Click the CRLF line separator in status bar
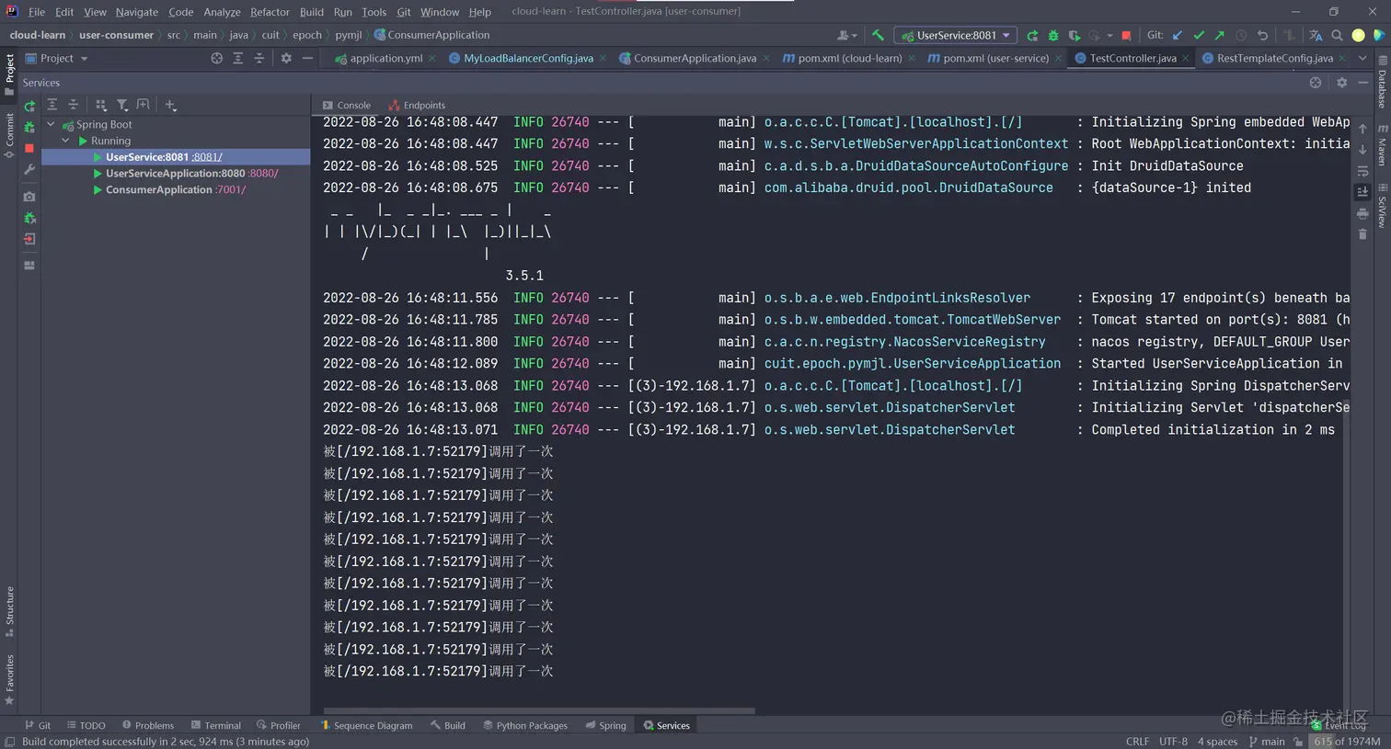 pos(1137,742)
